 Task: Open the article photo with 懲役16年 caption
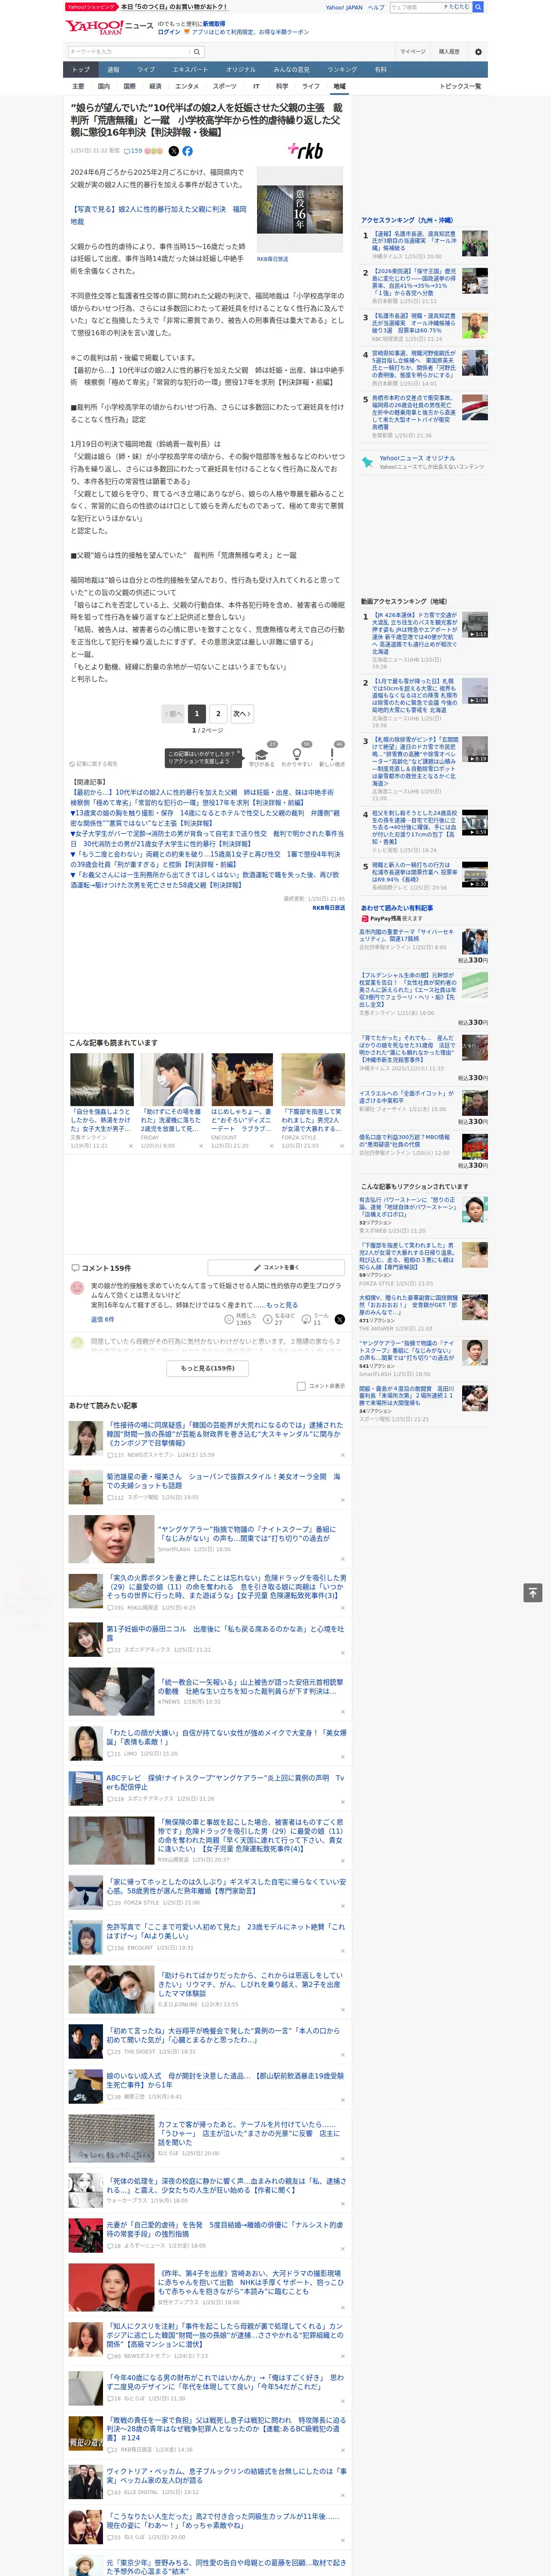300,210
